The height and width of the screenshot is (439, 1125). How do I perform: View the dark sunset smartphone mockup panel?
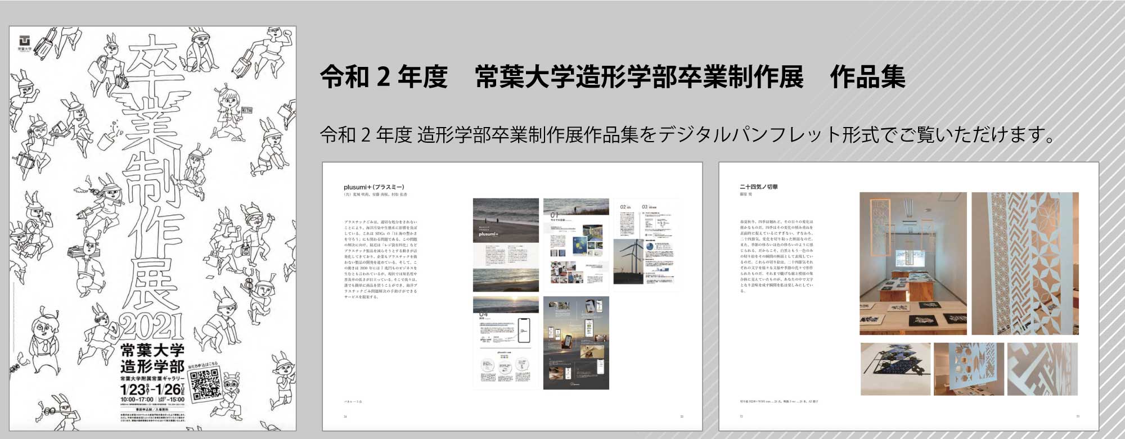tap(575, 343)
